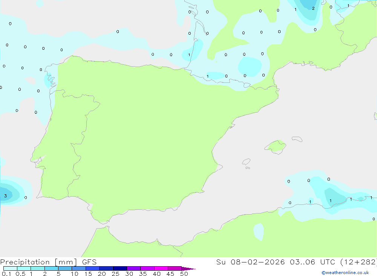Click the 1–2 mm legend color swatch
377x276 pixels.
[x=37, y=268]
